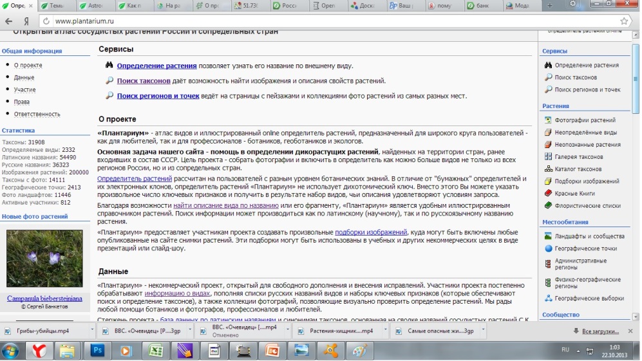Click the Географические точки globe icon
The height and width of the screenshot is (361, 642).
[548, 248]
